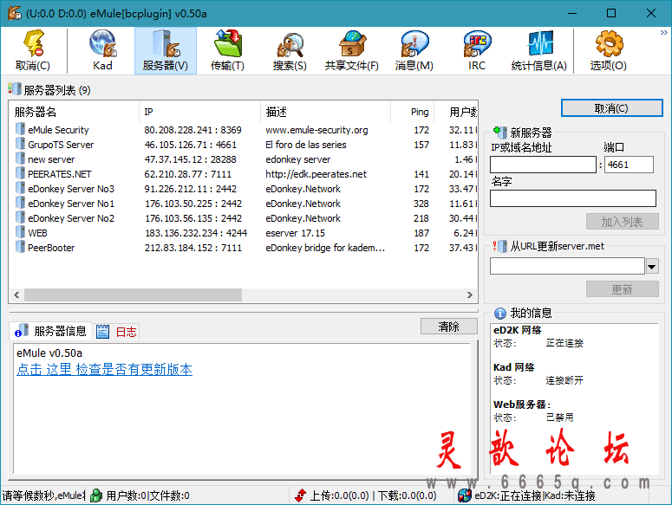The width and height of the screenshot is (672, 505).
Task: Focus the IP or domain address field
Action: click(543, 165)
